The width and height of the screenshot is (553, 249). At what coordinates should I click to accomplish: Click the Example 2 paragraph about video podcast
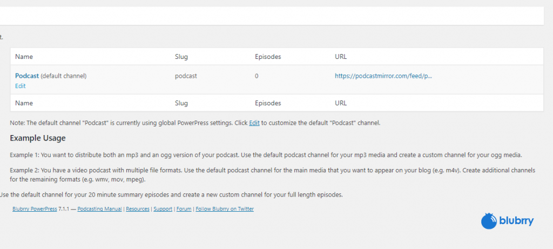(273, 174)
